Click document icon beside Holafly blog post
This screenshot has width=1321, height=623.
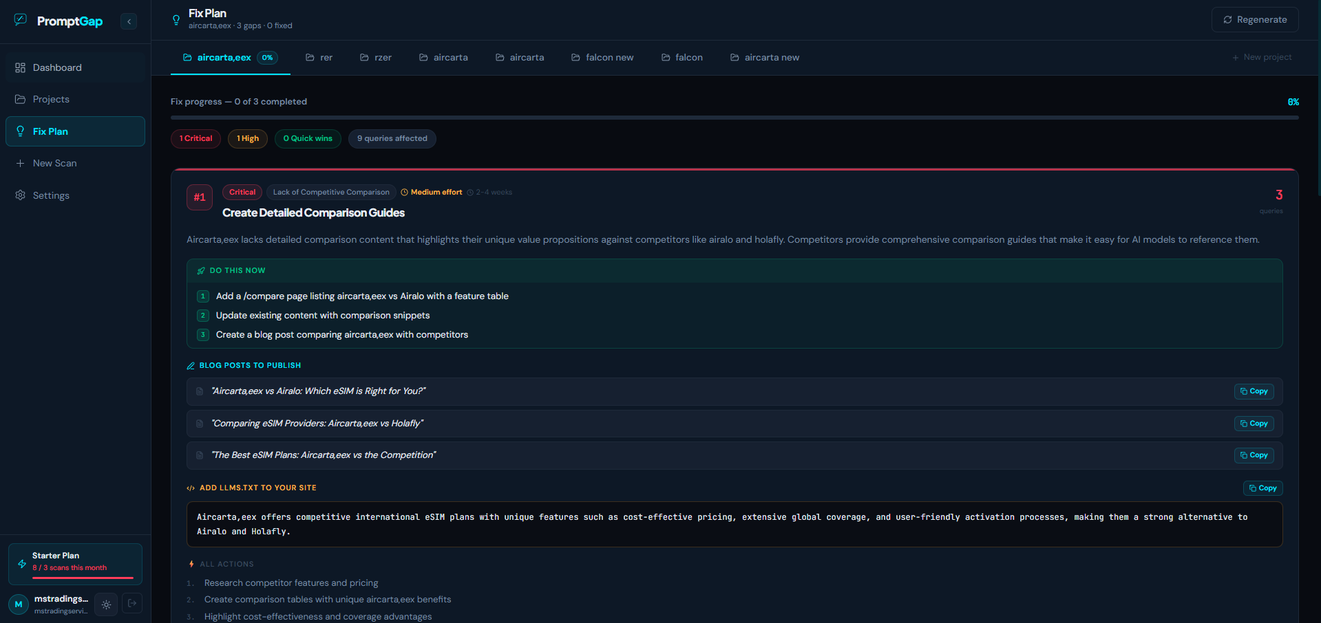200,424
